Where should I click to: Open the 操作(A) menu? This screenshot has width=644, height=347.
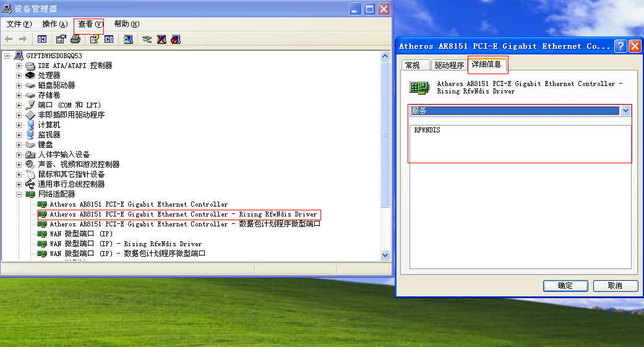(55, 24)
